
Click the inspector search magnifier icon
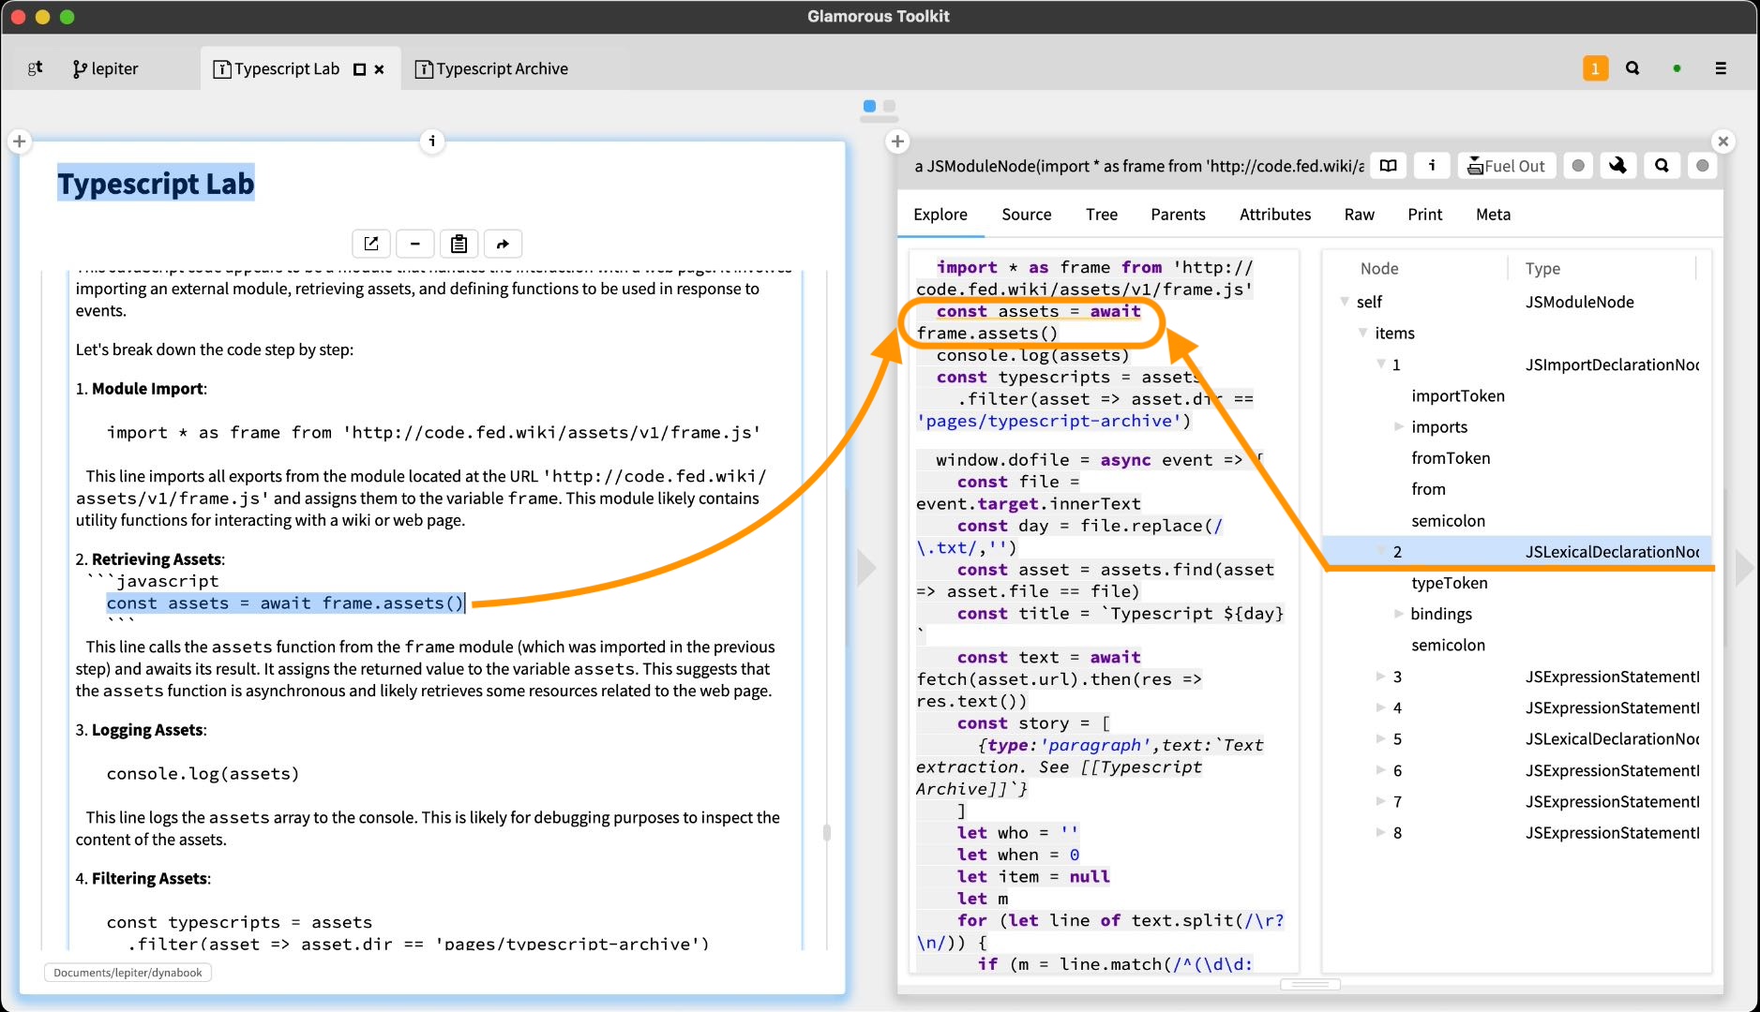[1662, 166]
